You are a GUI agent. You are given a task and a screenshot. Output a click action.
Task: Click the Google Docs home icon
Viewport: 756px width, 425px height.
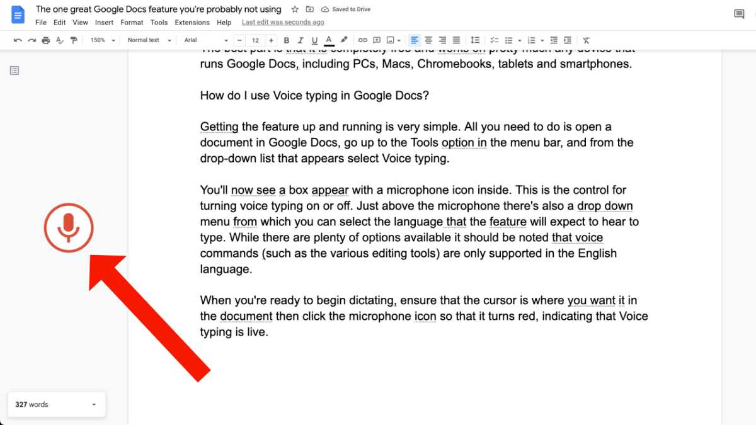point(18,14)
